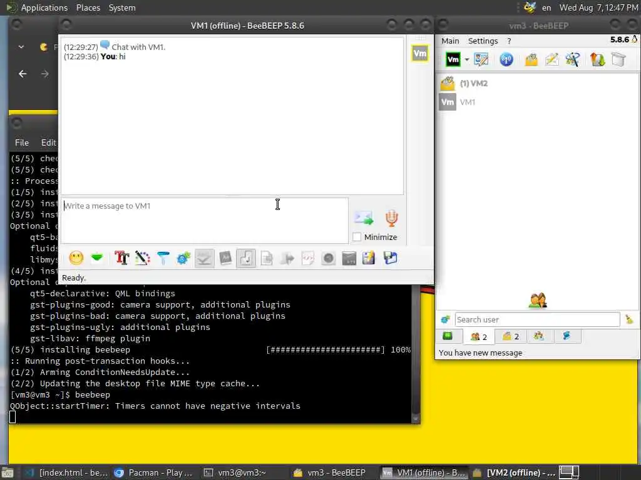Switch to the blue saved chats tab

click(566, 336)
